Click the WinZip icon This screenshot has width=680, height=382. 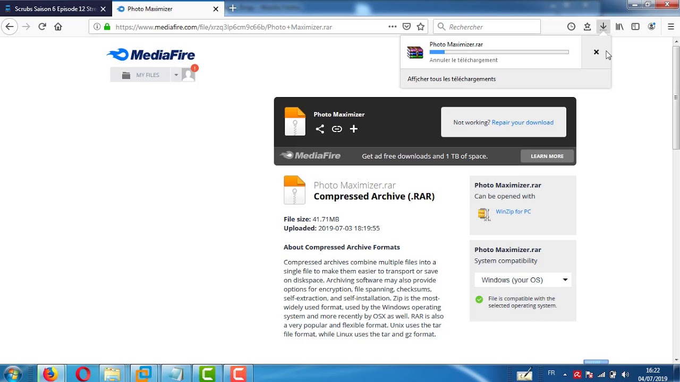point(483,214)
